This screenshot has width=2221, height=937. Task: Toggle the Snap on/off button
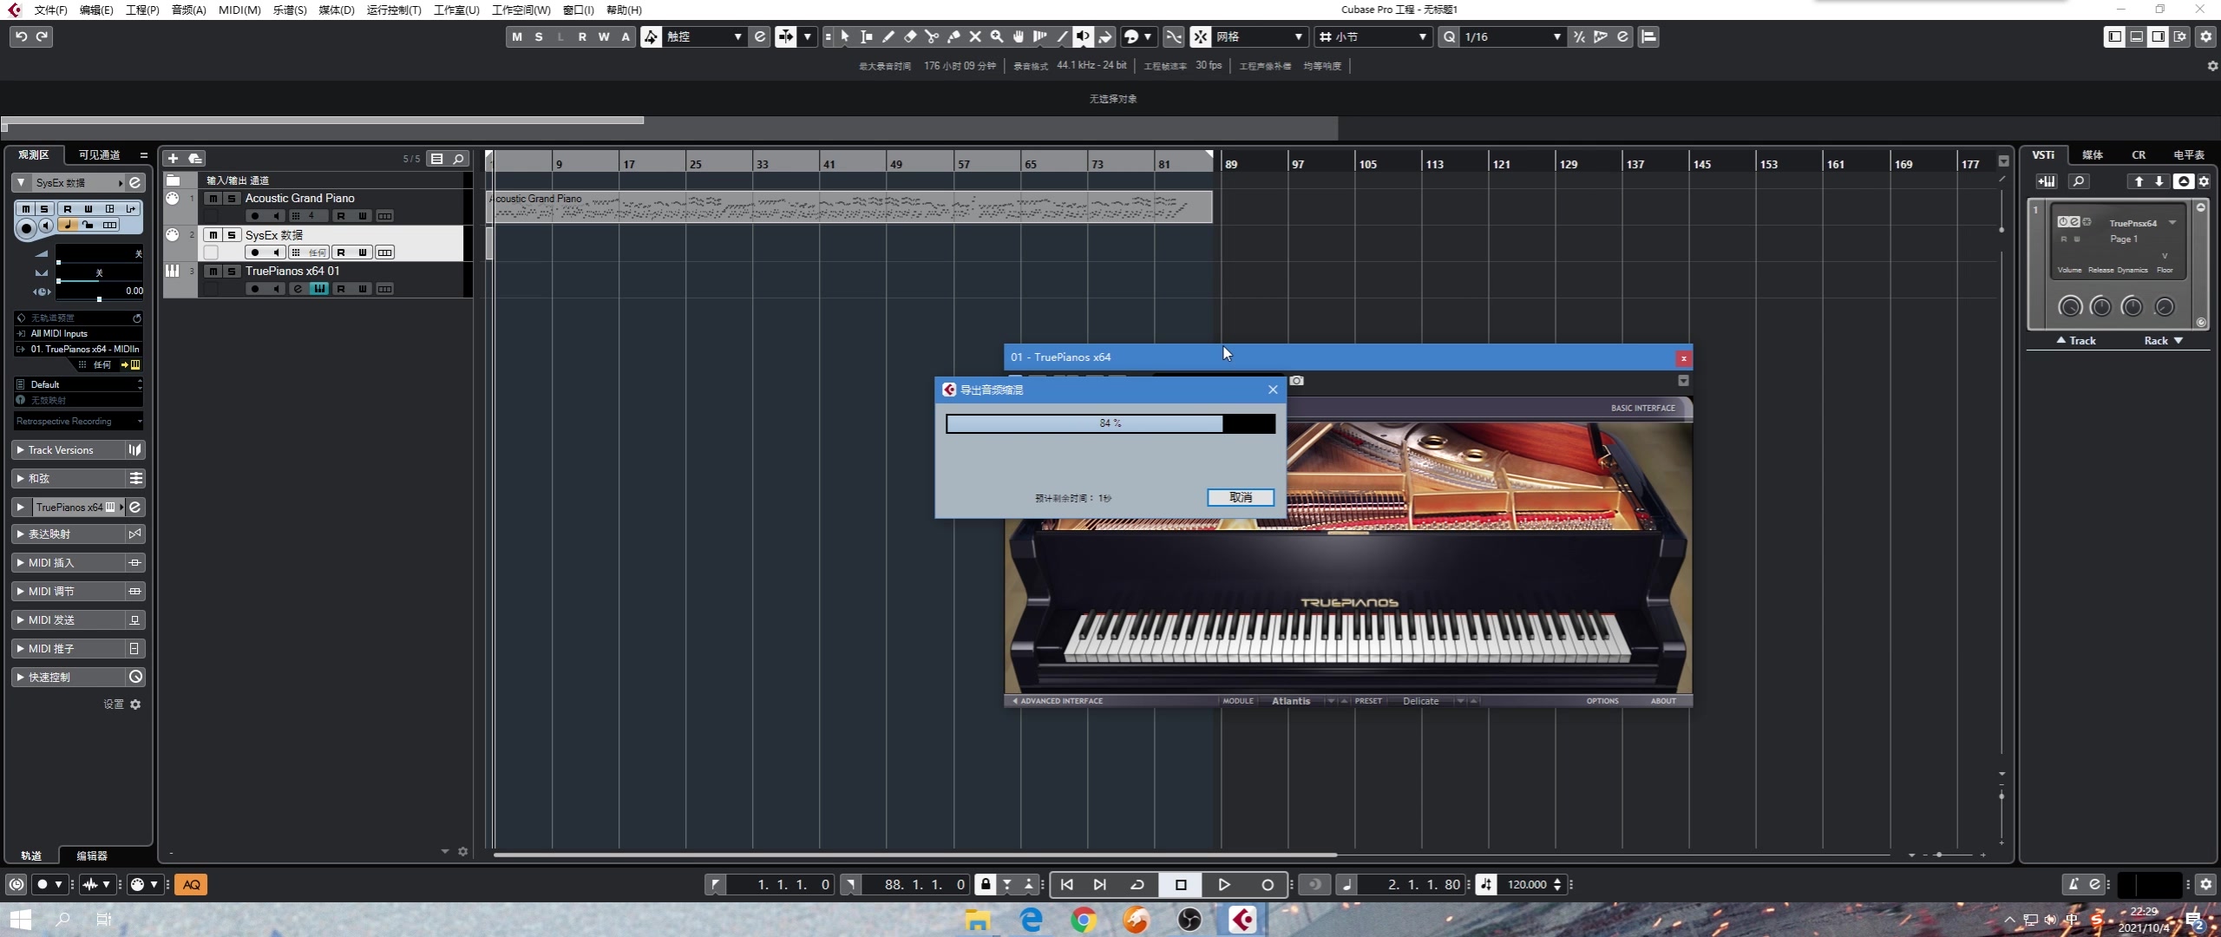pyautogui.click(x=1200, y=36)
